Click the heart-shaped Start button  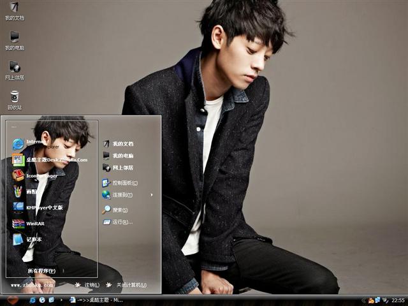click(13, 300)
